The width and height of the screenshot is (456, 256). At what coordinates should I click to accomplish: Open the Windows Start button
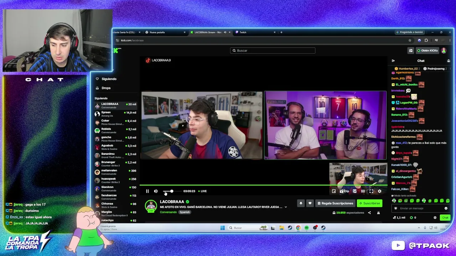[x=222, y=228]
